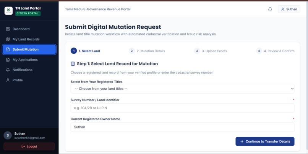Focus the Survey Number / Land Identifier field
Viewport: 308px width, 154px height.
coord(183,108)
